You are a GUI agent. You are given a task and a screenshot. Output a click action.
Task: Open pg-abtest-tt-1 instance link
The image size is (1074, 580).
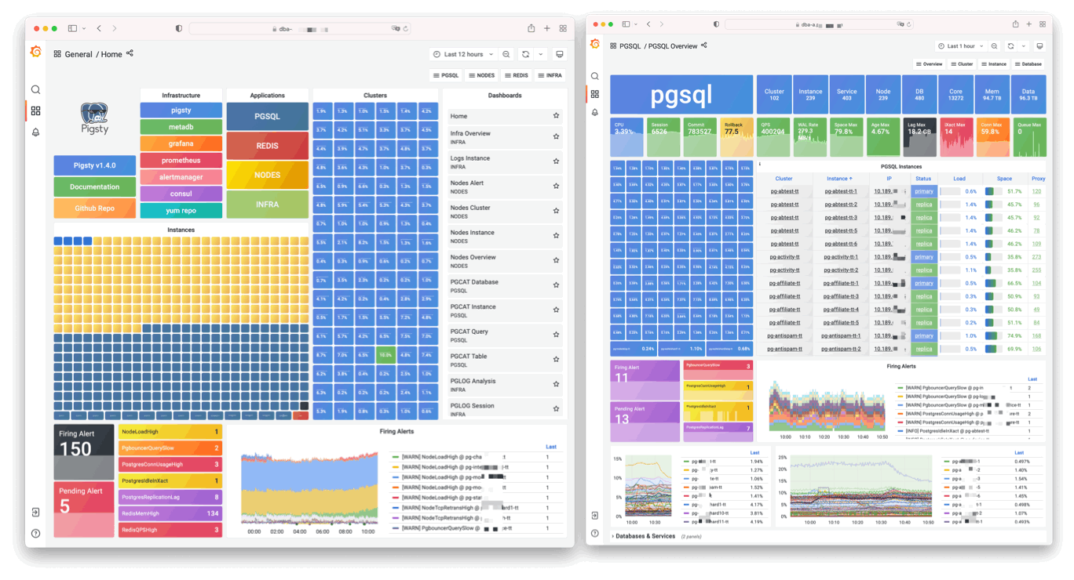tap(841, 191)
